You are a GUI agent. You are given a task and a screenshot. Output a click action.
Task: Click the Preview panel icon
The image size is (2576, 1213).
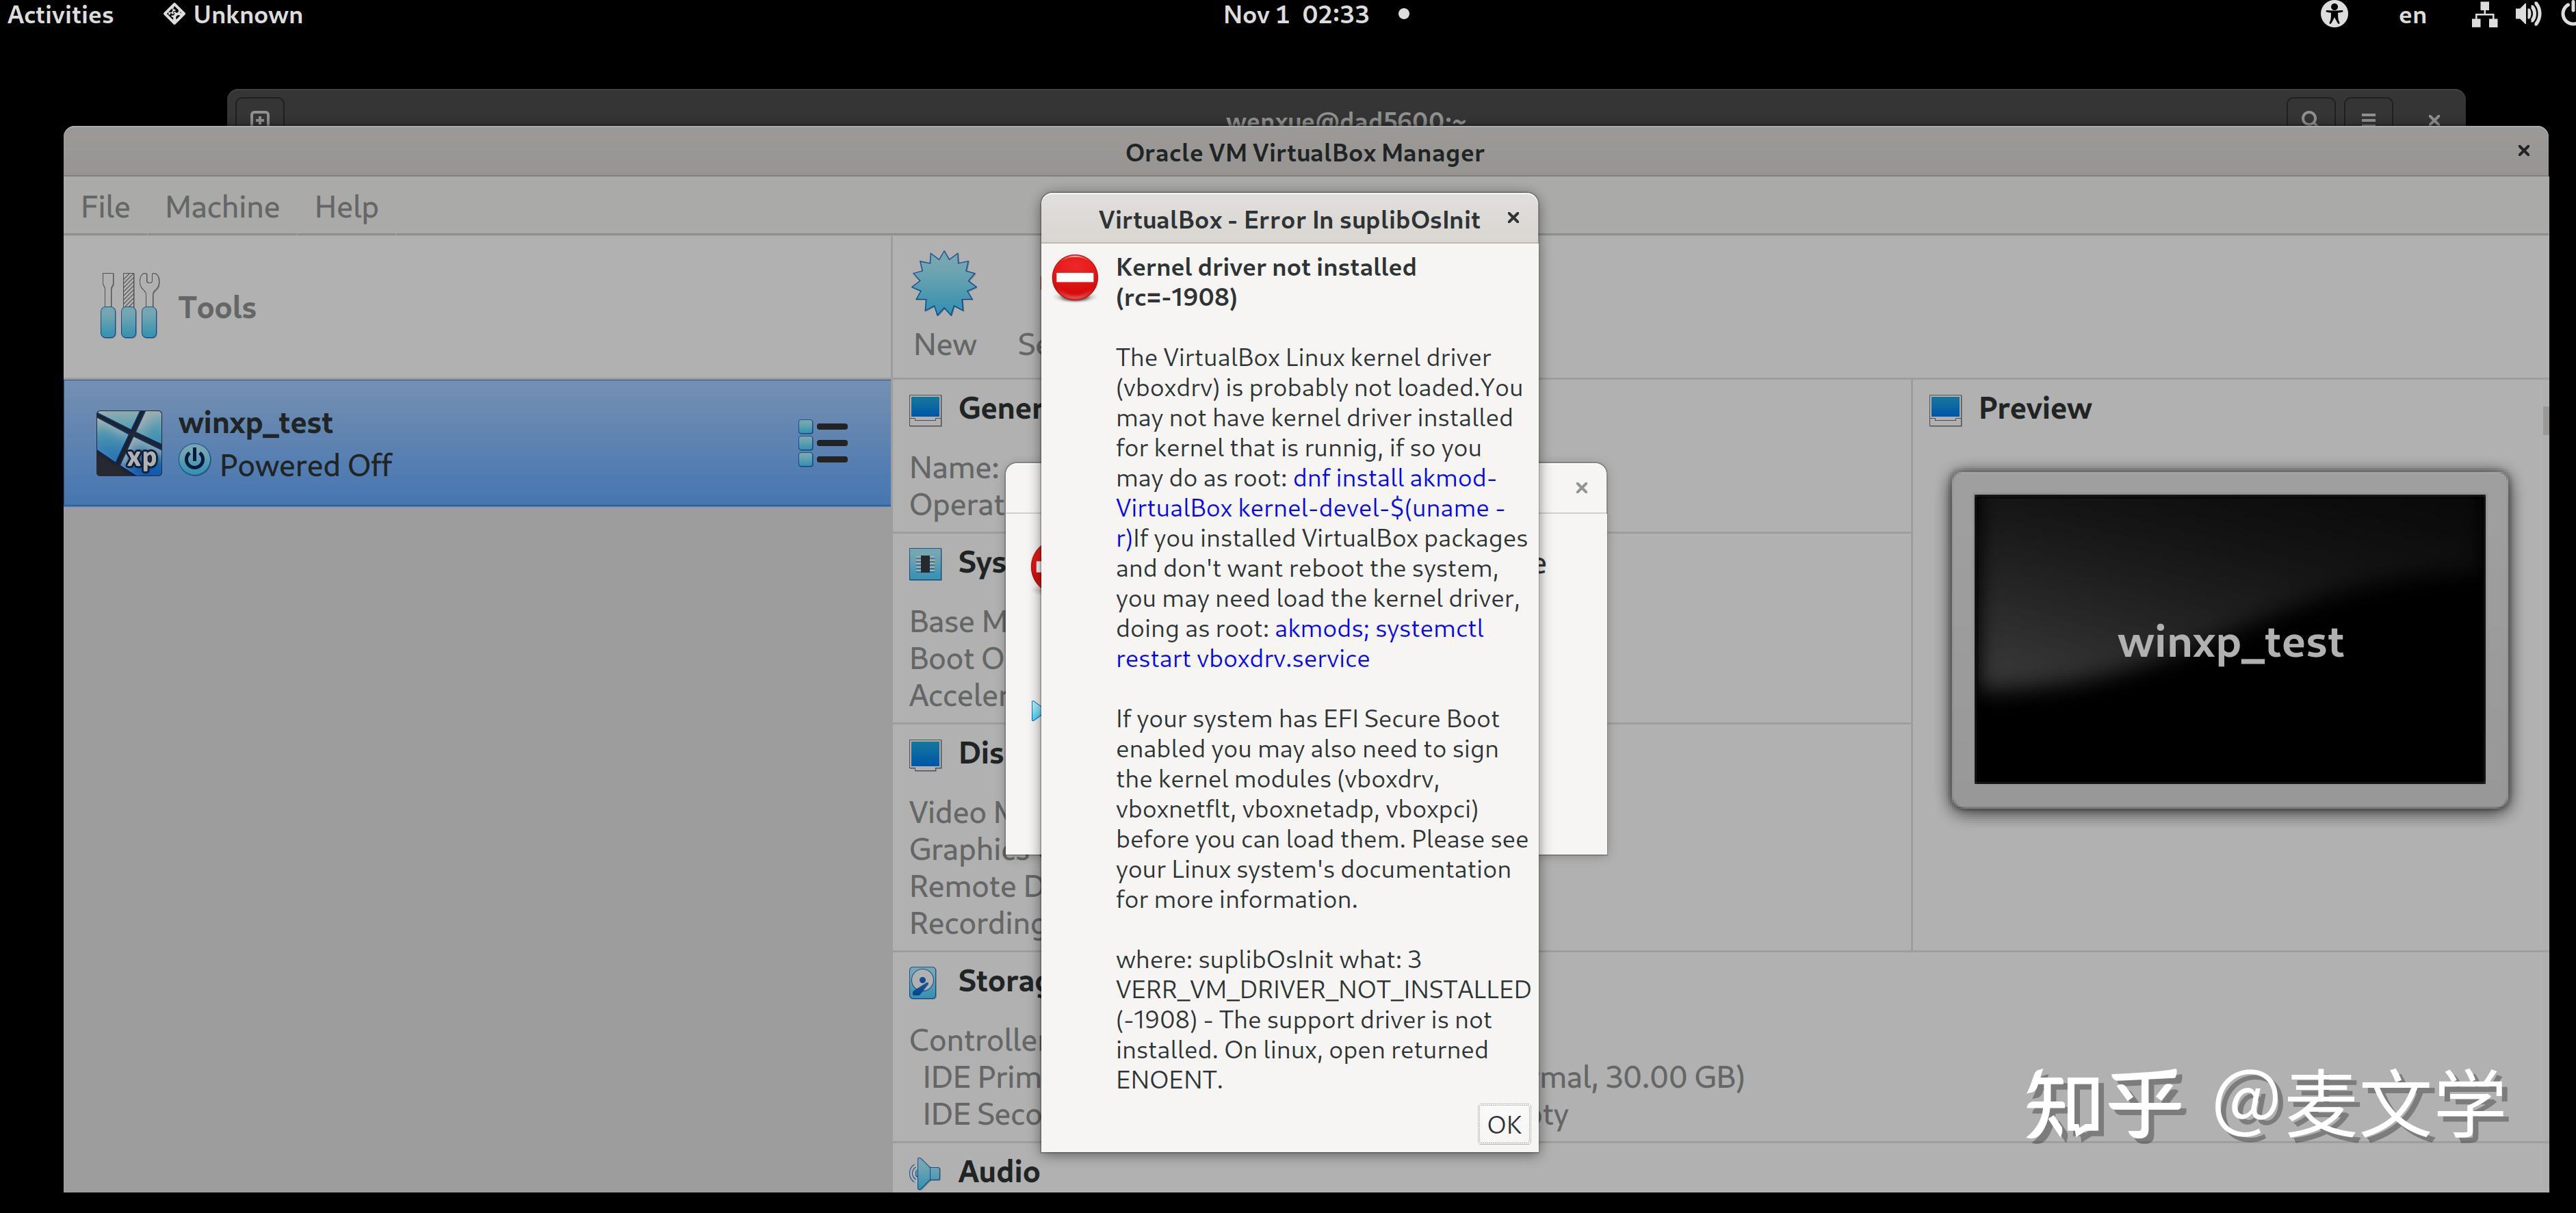point(1945,409)
